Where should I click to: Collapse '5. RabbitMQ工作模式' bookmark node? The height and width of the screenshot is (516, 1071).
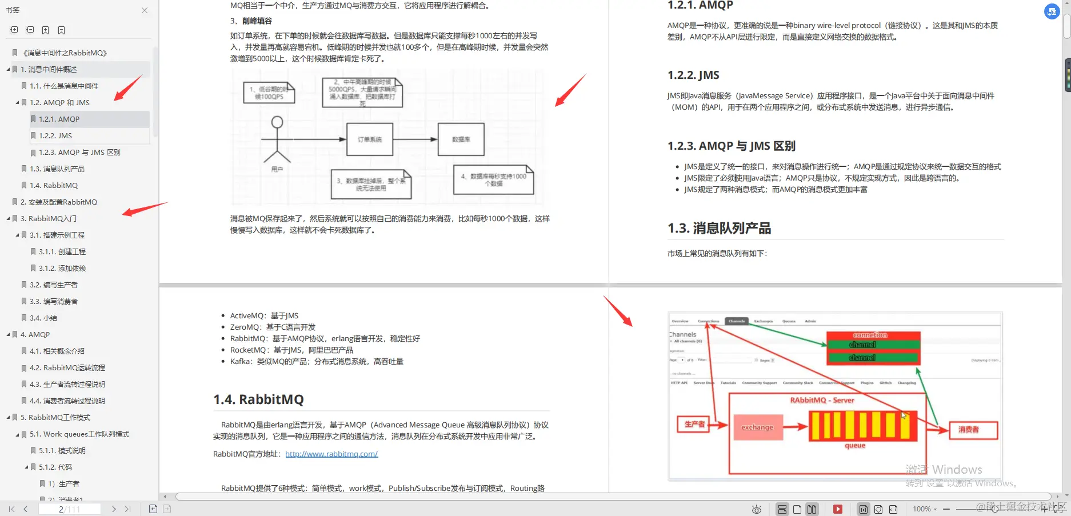[x=8, y=418]
